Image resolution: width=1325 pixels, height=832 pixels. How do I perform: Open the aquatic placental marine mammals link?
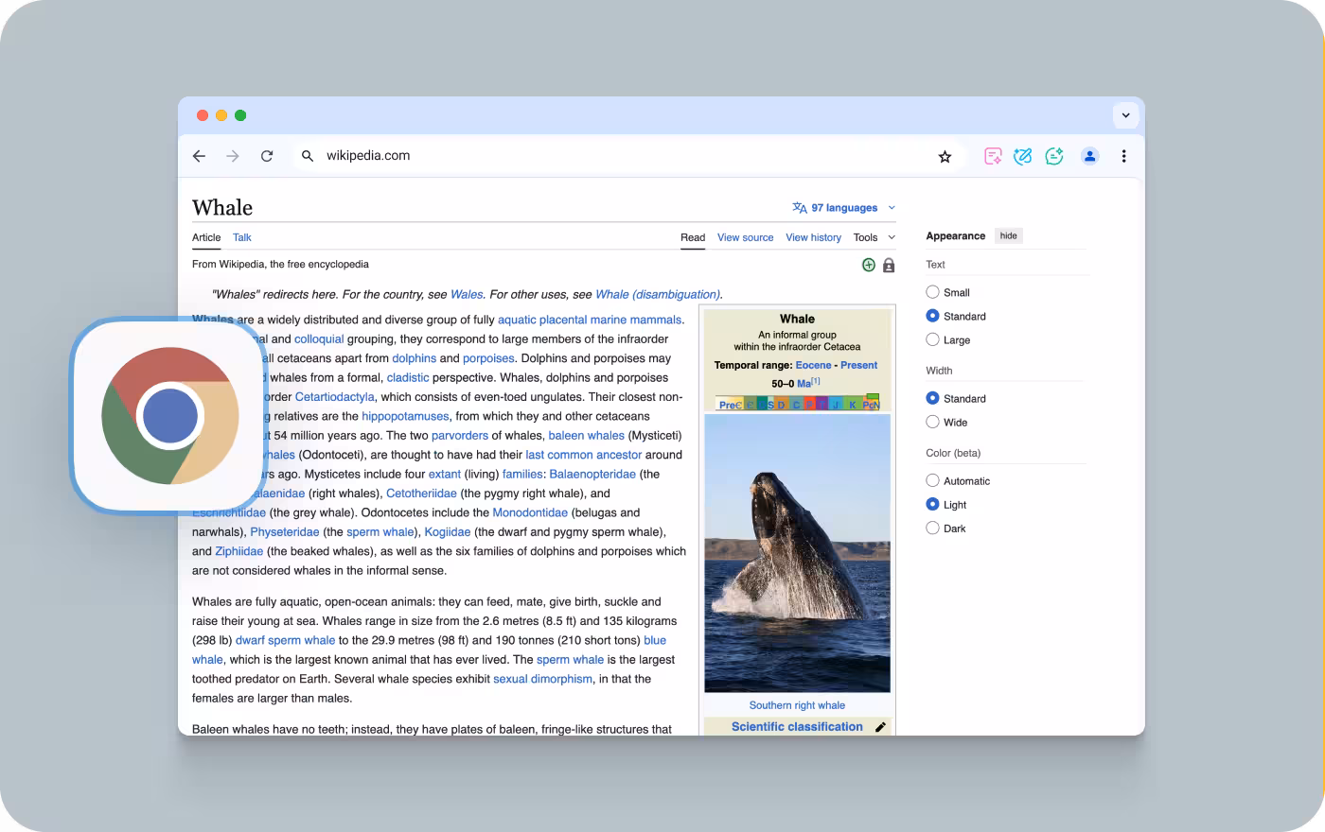[x=590, y=320]
